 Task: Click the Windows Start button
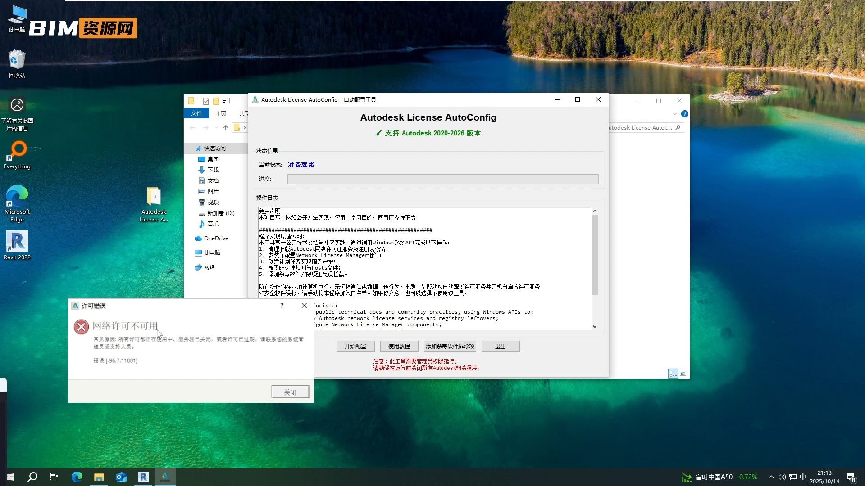point(11,477)
